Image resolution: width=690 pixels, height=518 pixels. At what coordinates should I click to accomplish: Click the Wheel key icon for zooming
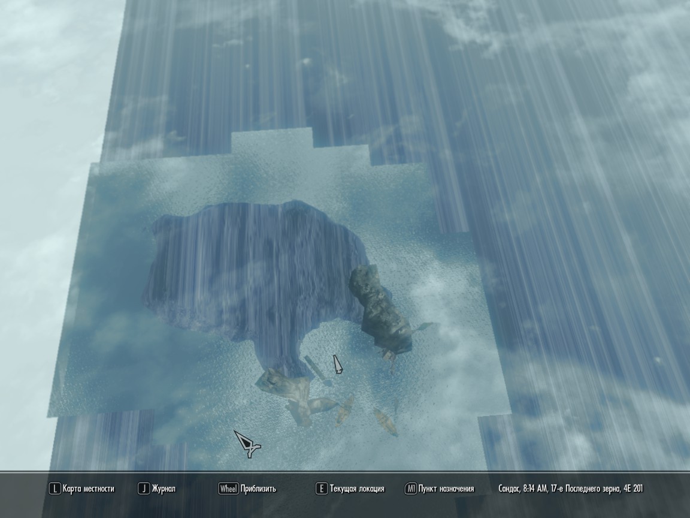pos(228,489)
